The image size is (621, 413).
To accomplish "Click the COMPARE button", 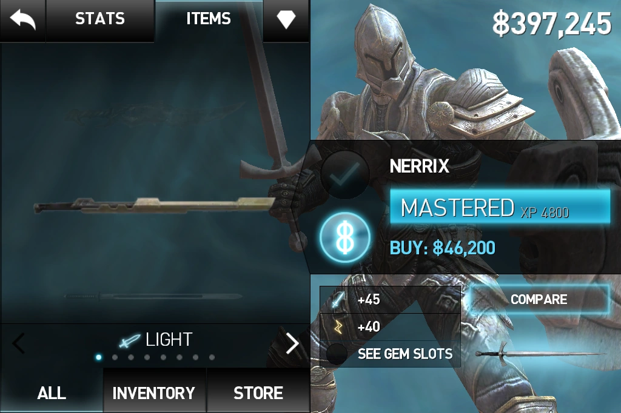I will [539, 300].
